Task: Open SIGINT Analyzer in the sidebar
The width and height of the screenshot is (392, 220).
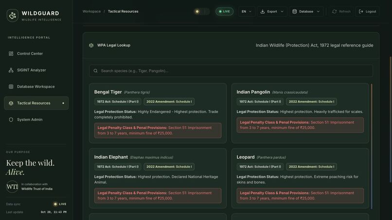Action: [36, 70]
